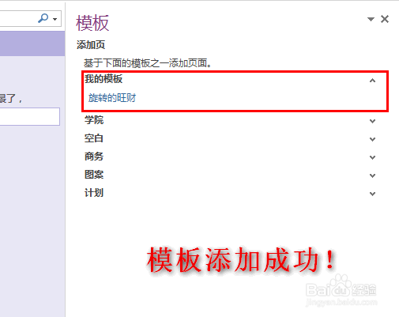Expand the 商务 category chevron
The image size is (399, 317).
(372, 157)
